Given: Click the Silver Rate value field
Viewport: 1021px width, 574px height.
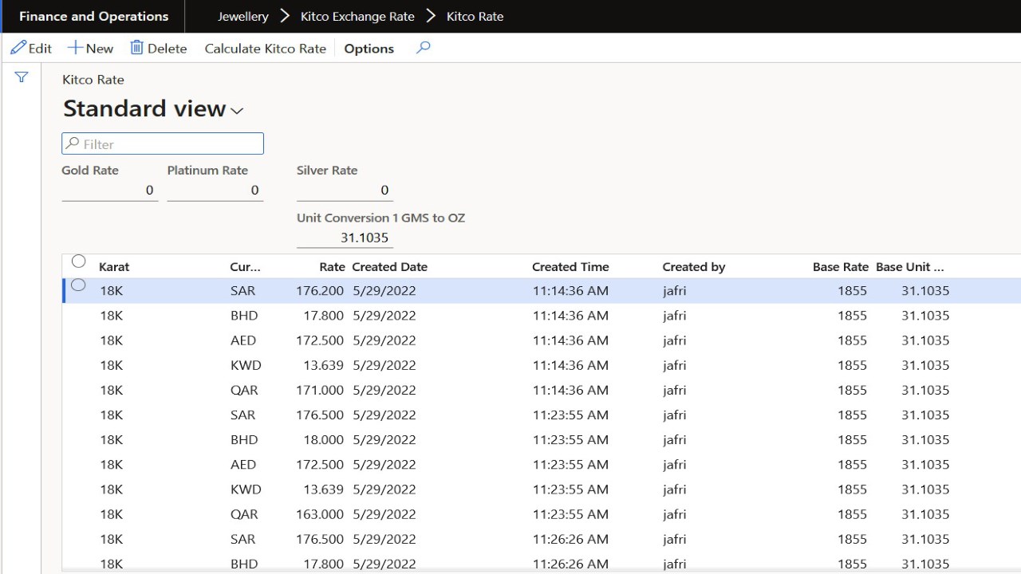Looking at the screenshot, I should pyautogui.click(x=345, y=191).
